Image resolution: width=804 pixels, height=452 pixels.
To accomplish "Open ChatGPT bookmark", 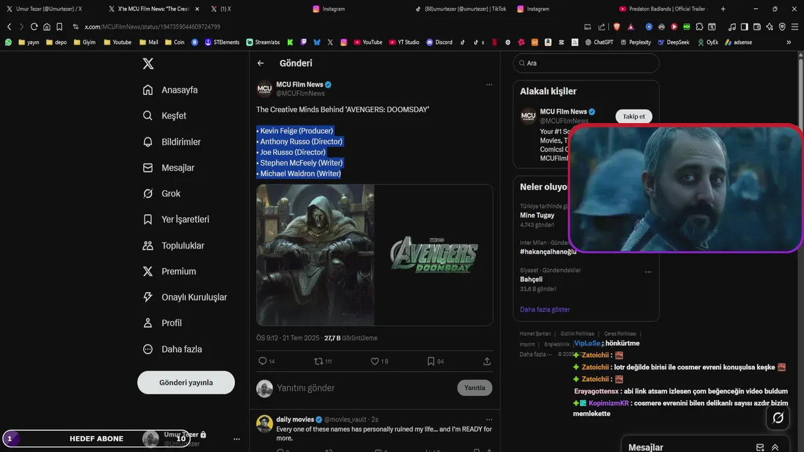I will pos(599,42).
